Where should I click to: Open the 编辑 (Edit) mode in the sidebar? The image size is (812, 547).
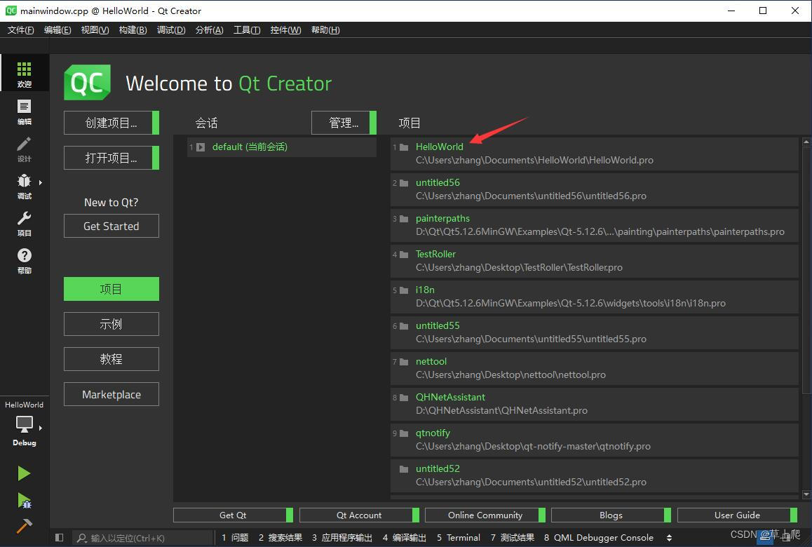(25, 112)
